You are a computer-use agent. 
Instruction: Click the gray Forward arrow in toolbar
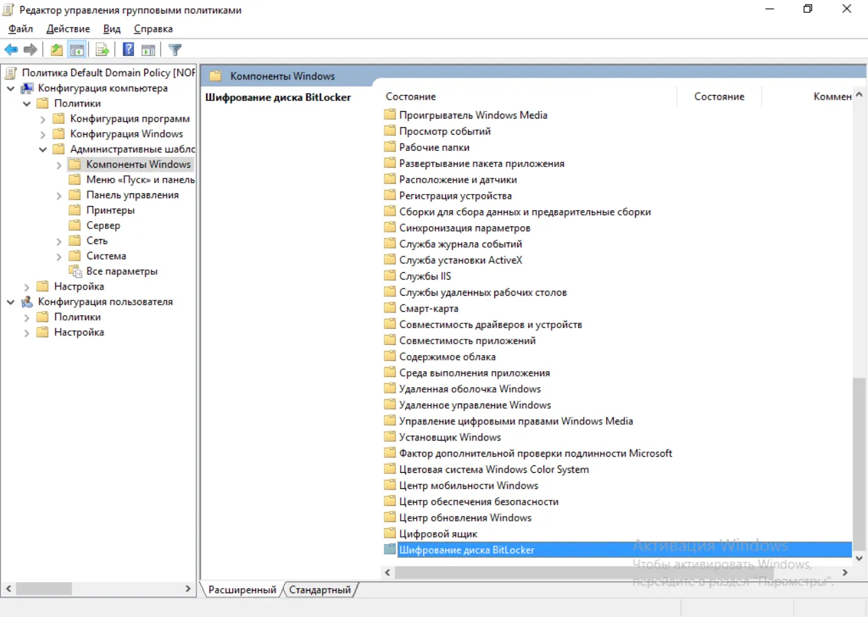[30, 50]
